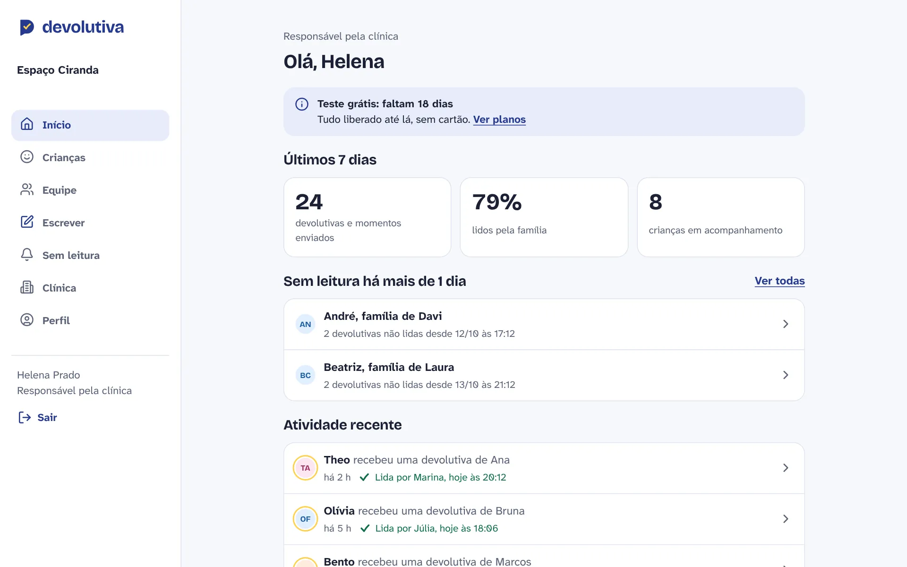This screenshot has width=907, height=567.
Task: Open Beatriz row via its chevron
Action: (x=786, y=375)
